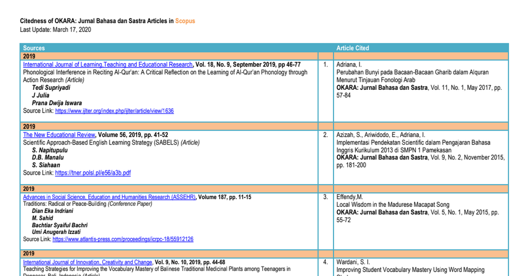Click author name 'Umi Anugerah Izzati'
This screenshot has height=276, width=527.
56,232
